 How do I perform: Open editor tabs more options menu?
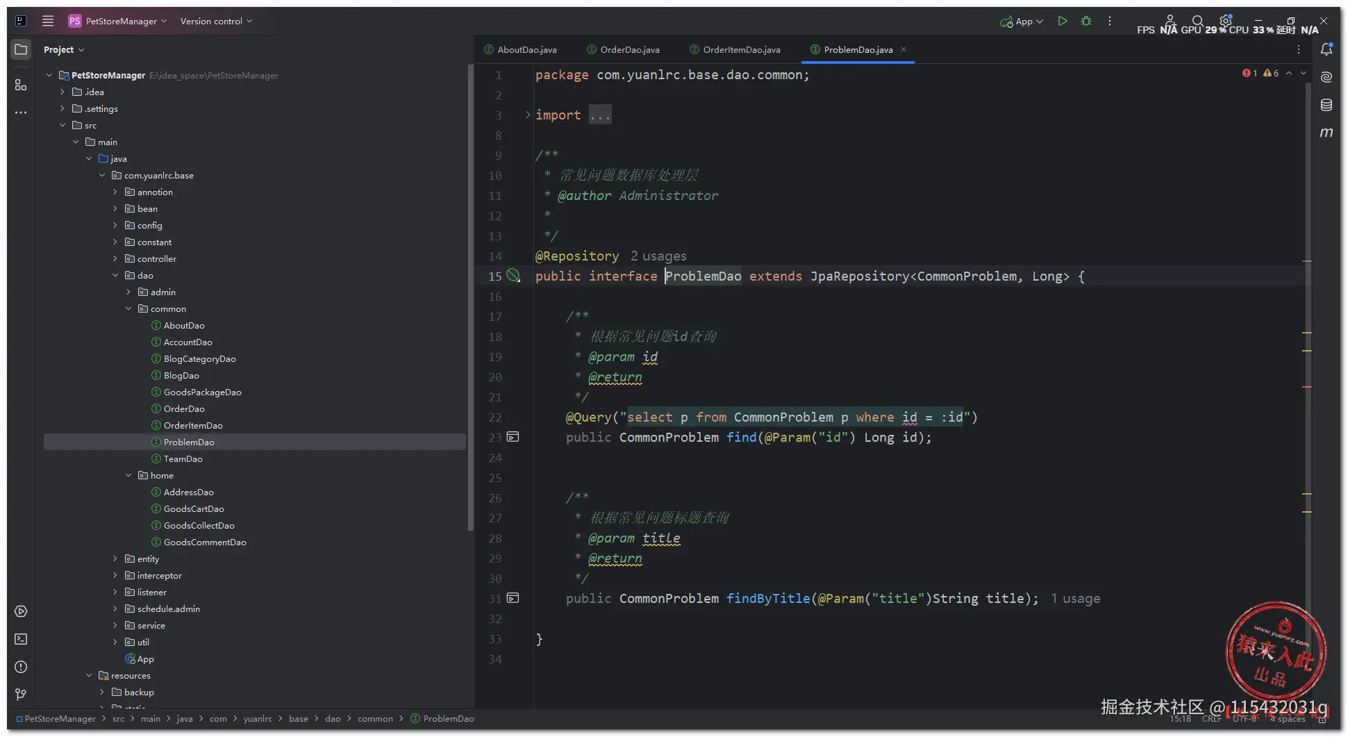[x=1298, y=49]
